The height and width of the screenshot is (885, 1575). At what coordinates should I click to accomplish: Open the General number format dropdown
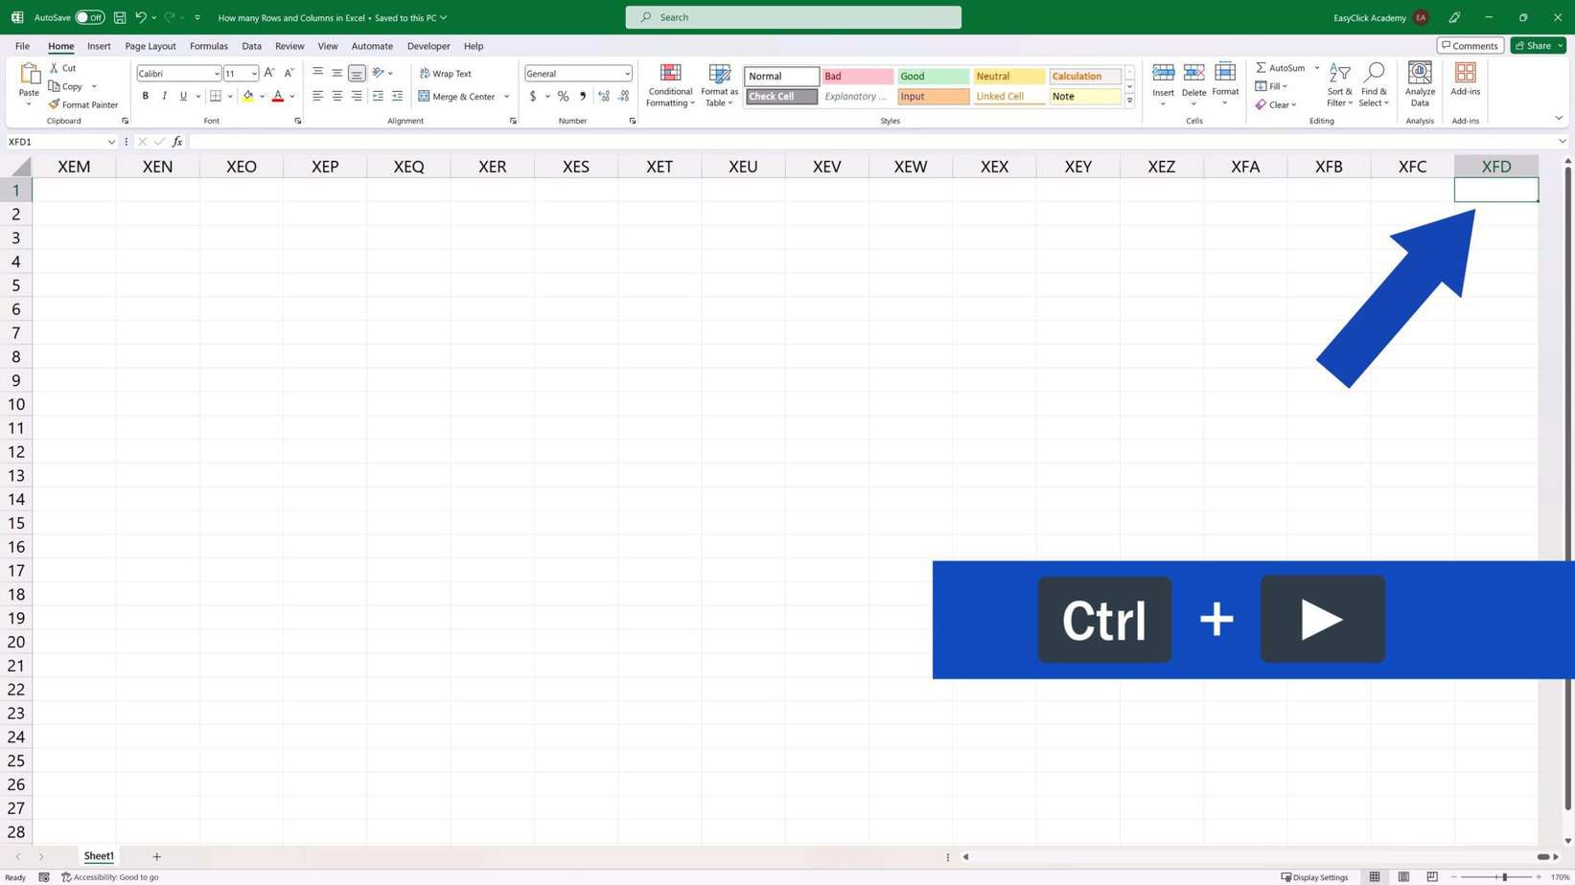(x=627, y=74)
